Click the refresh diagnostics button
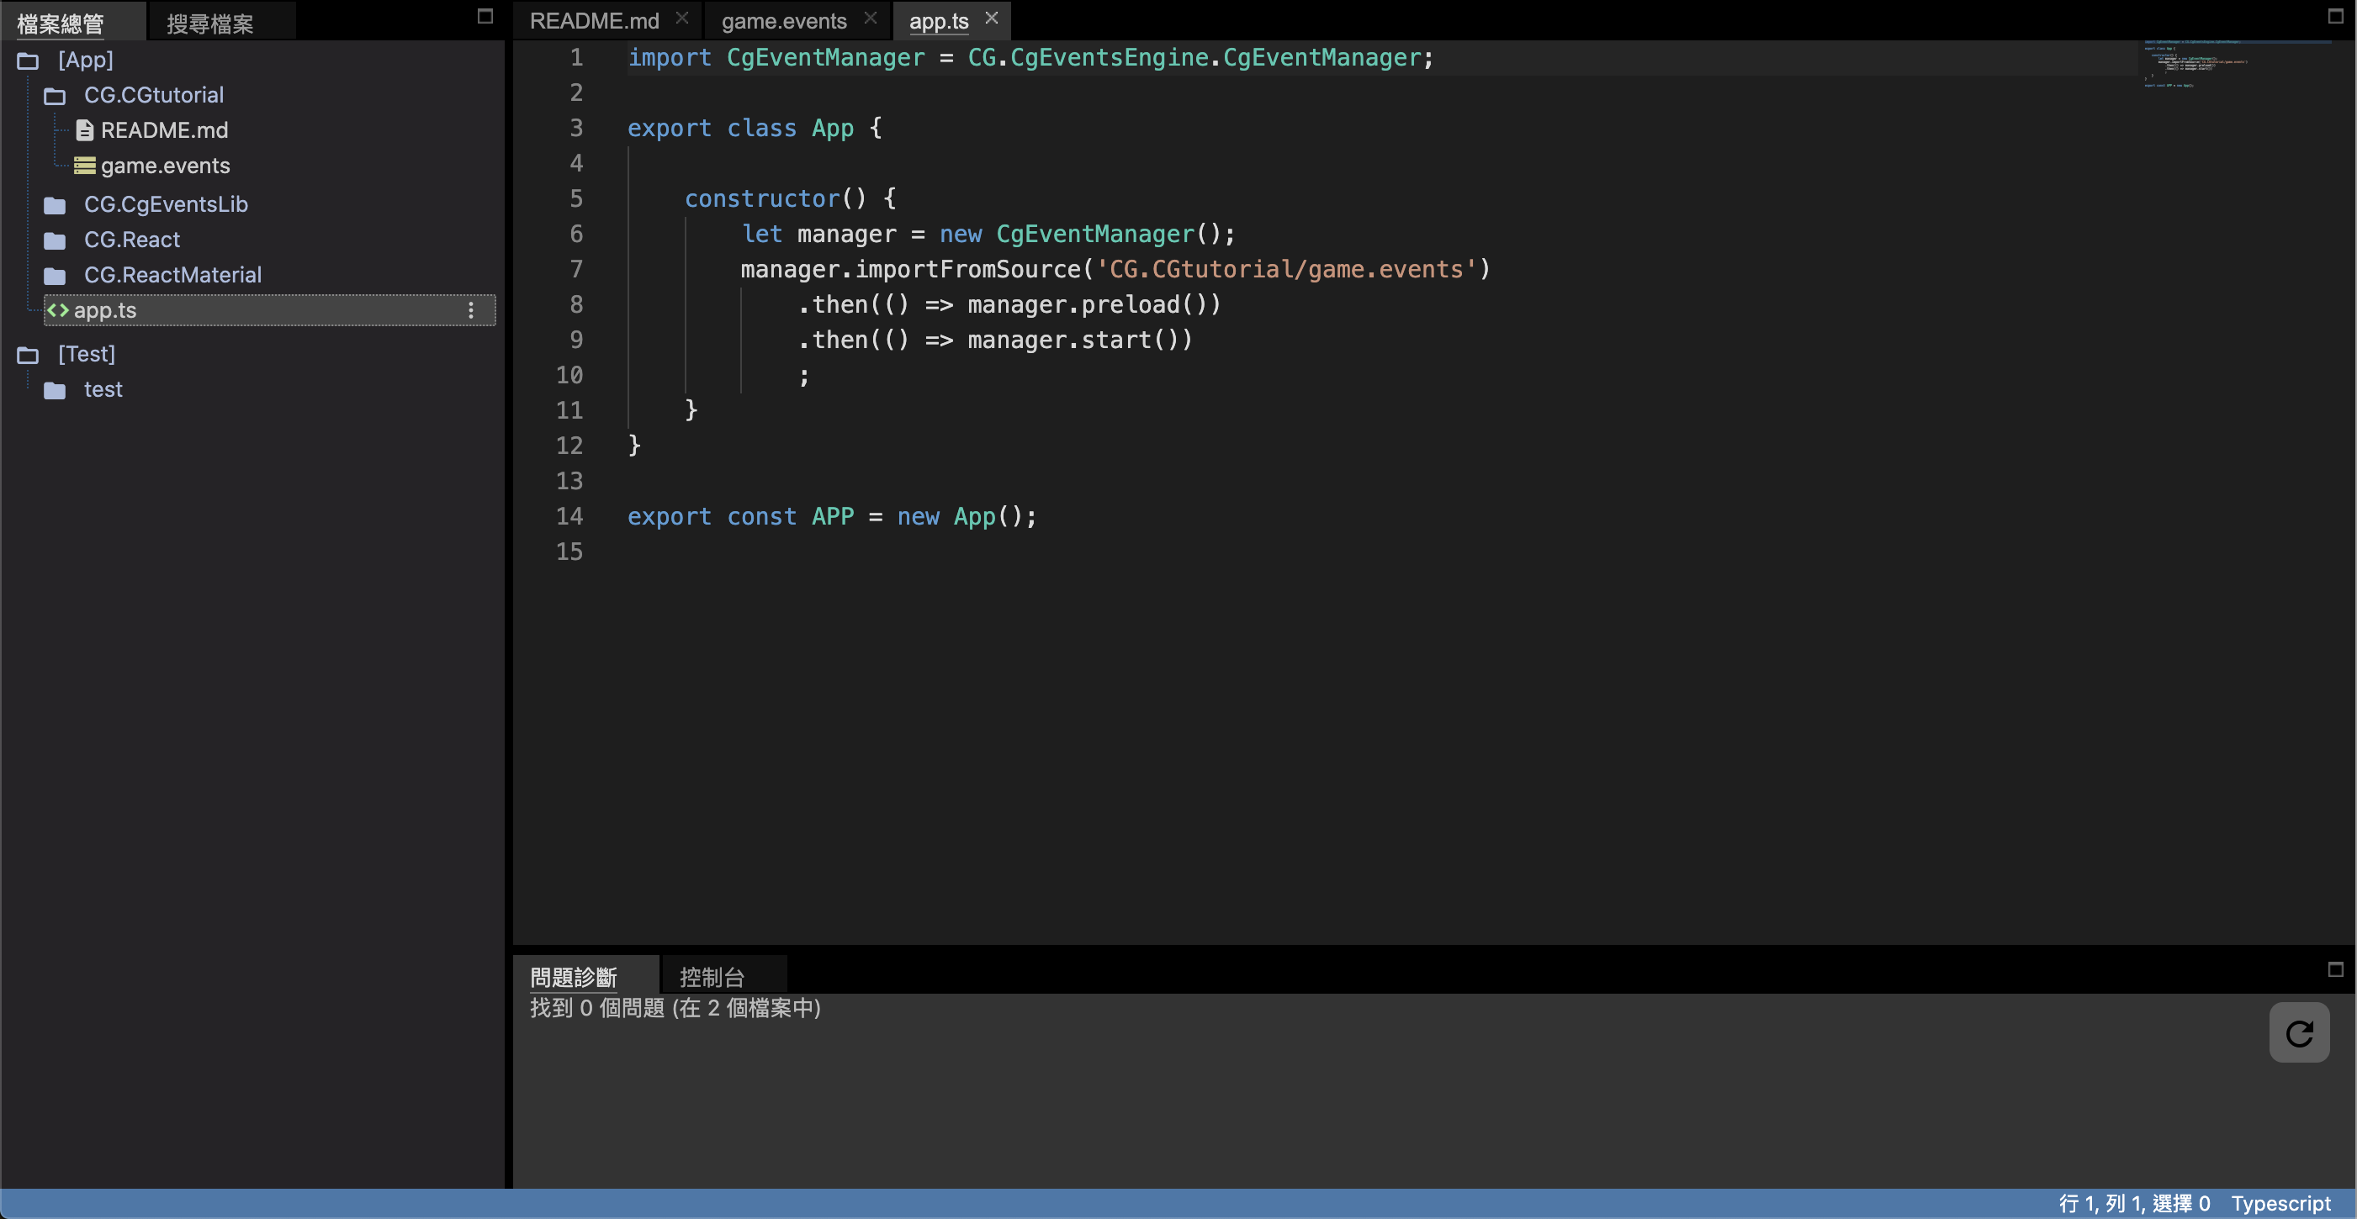Viewport: 2357px width, 1219px height. (2298, 1033)
